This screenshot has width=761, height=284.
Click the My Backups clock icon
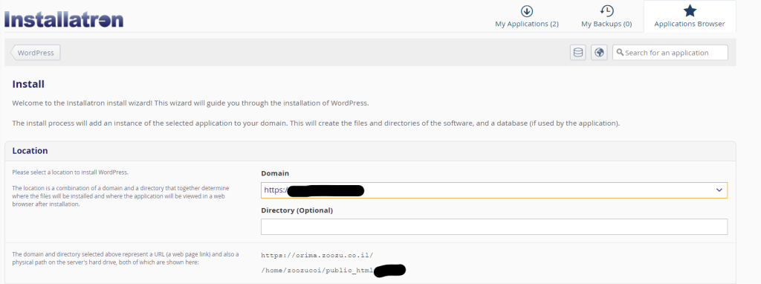pyautogui.click(x=606, y=11)
